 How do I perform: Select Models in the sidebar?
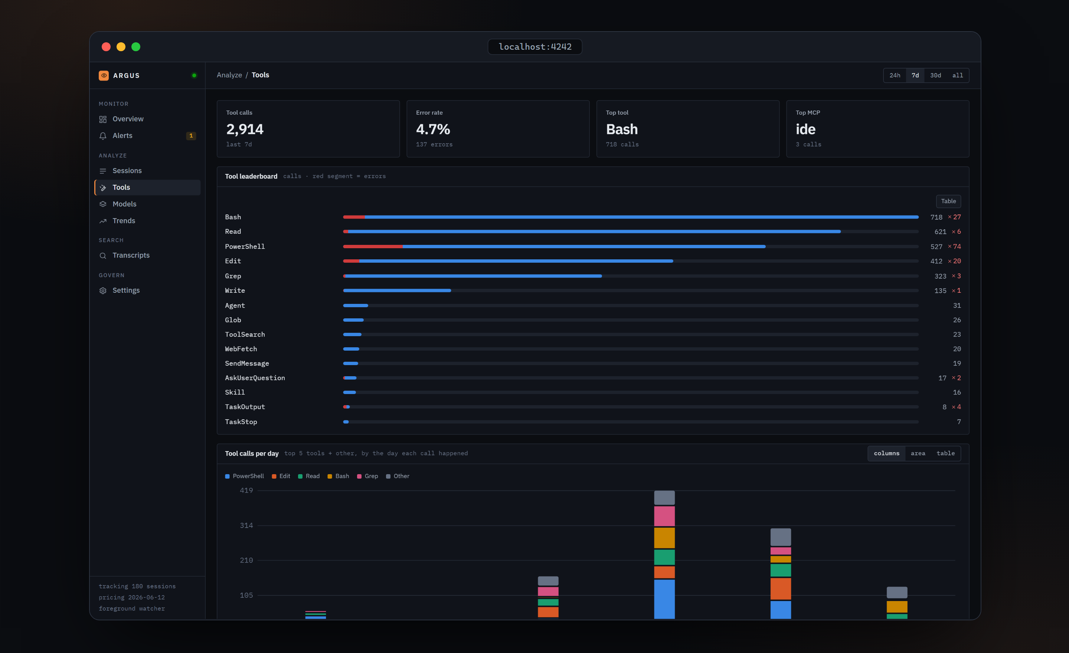coord(147,204)
